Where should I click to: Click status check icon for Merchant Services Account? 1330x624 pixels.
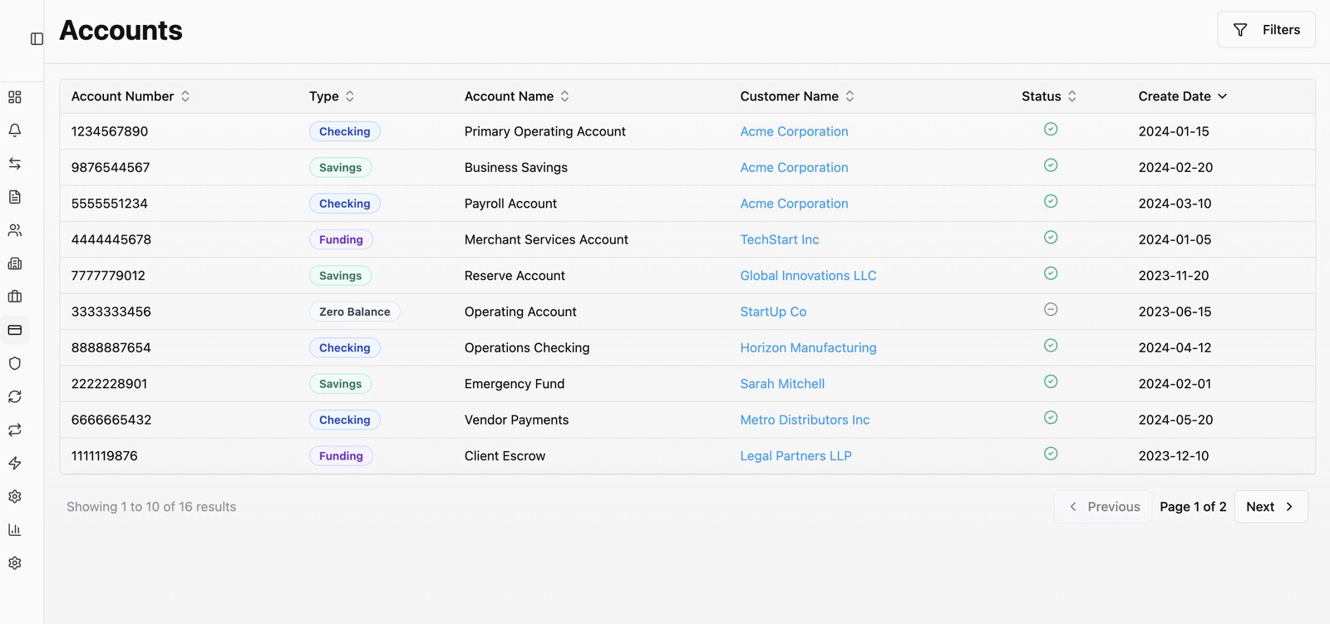1051,238
